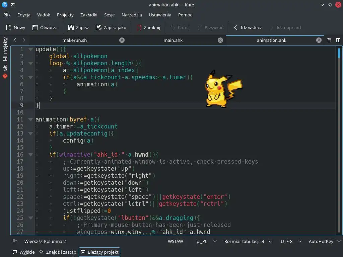Collapse the loop fold at line 3
The height and width of the screenshot is (257, 343).
tap(30, 63)
